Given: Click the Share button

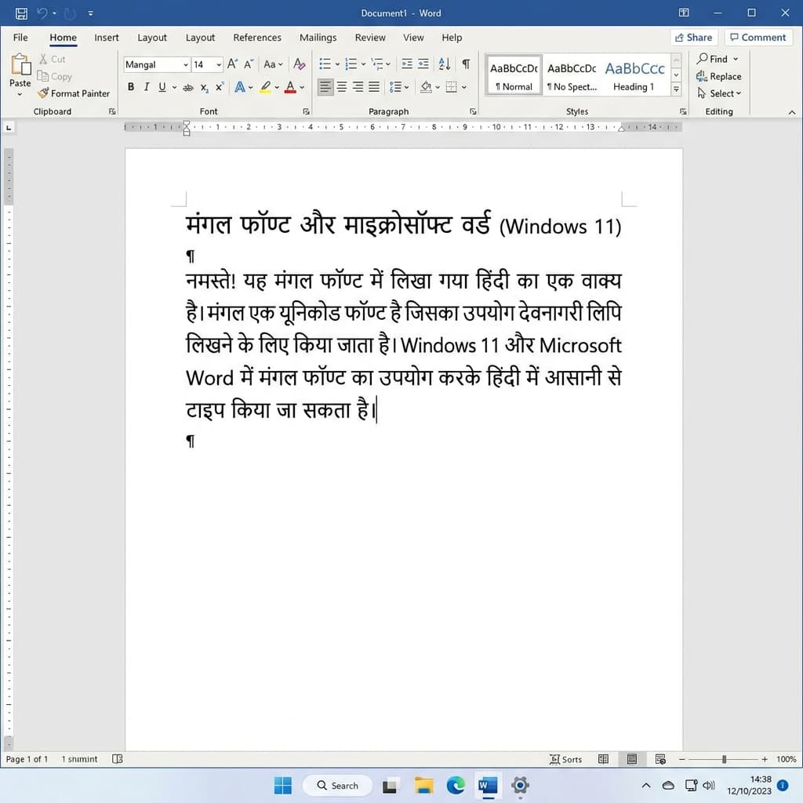Looking at the screenshot, I should coord(694,38).
